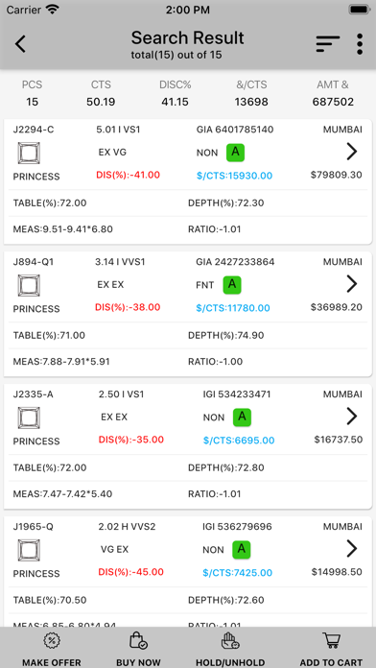Tap DEPTH(%):74.90 value
376x668 pixels.
(x=226, y=336)
